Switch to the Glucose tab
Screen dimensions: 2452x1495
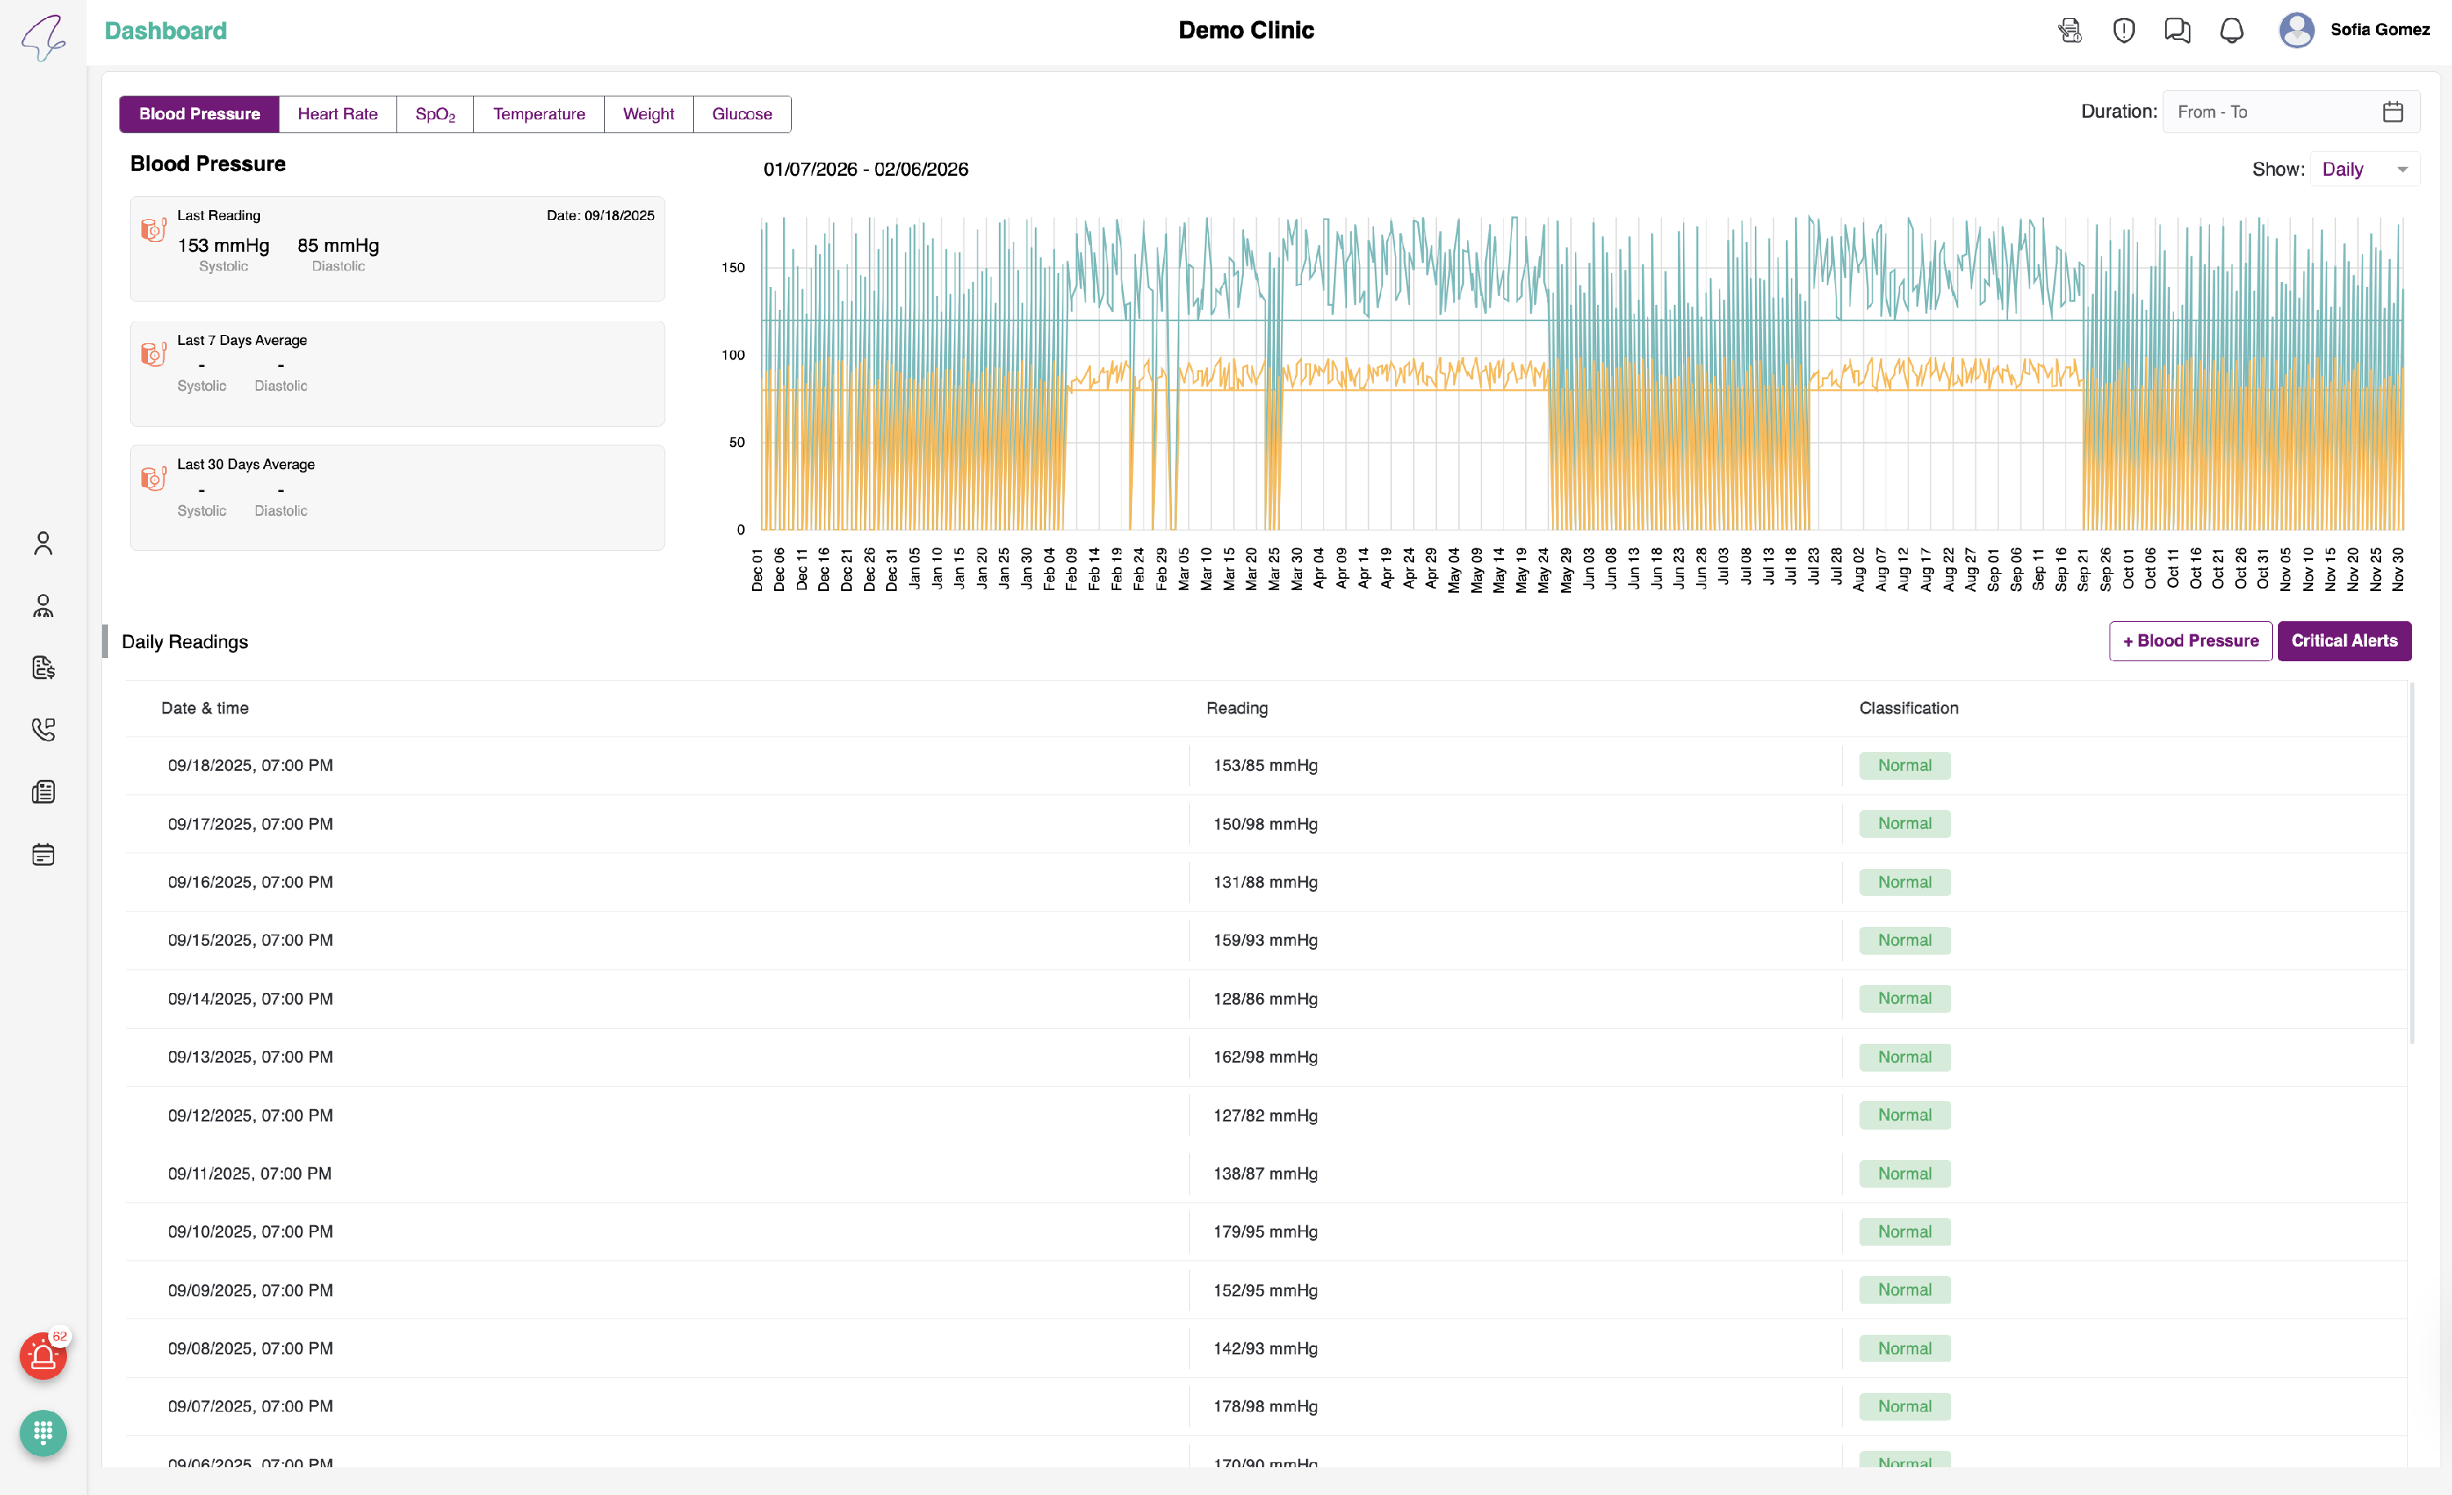coord(741,114)
